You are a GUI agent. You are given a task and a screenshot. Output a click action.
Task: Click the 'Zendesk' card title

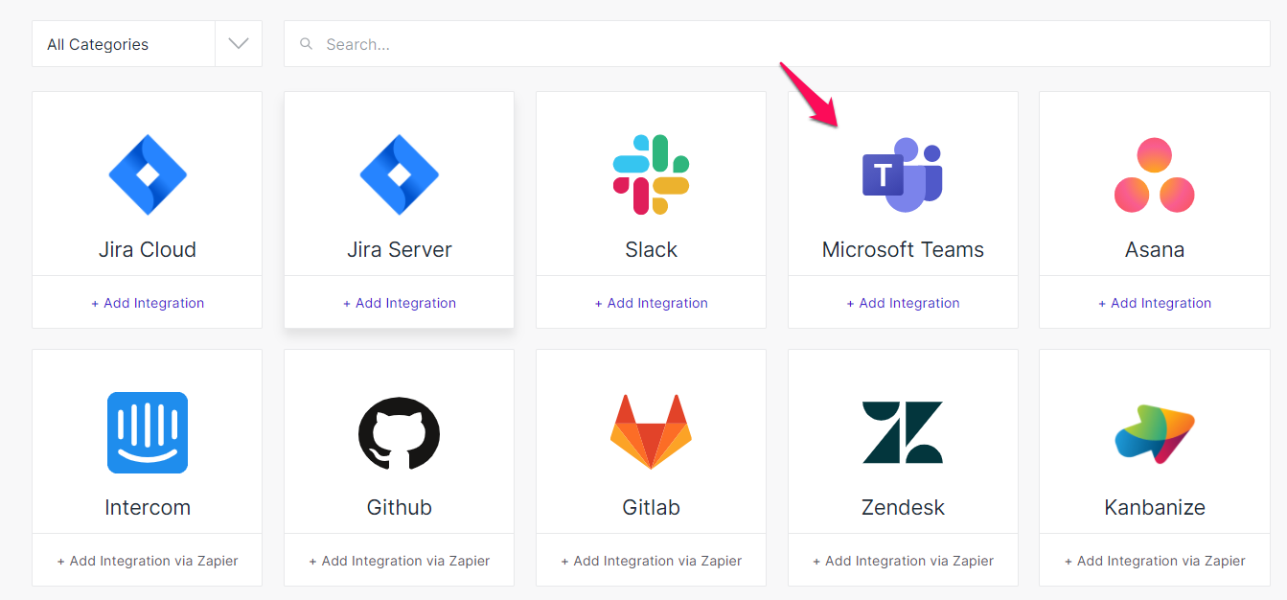pos(903,508)
